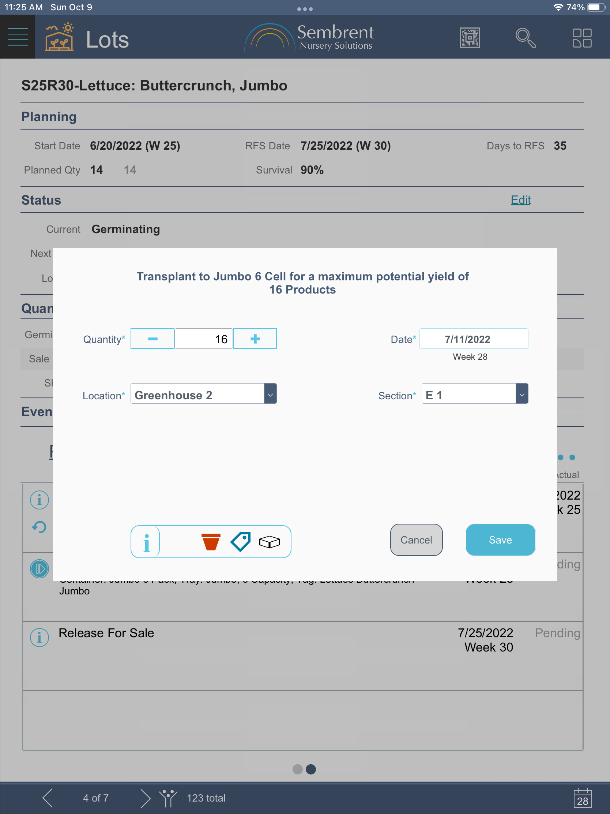Screen dimensions: 610x814
Task: Tap the red pot container icon
Action: [x=211, y=542]
